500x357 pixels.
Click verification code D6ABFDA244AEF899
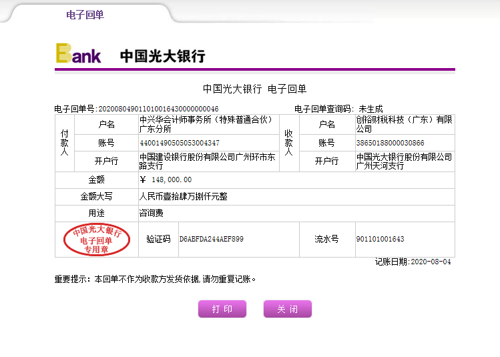coord(211,239)
